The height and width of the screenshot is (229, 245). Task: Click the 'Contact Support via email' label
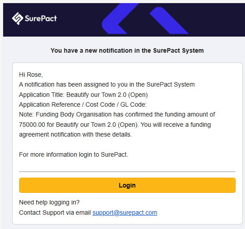click(55, 212)
